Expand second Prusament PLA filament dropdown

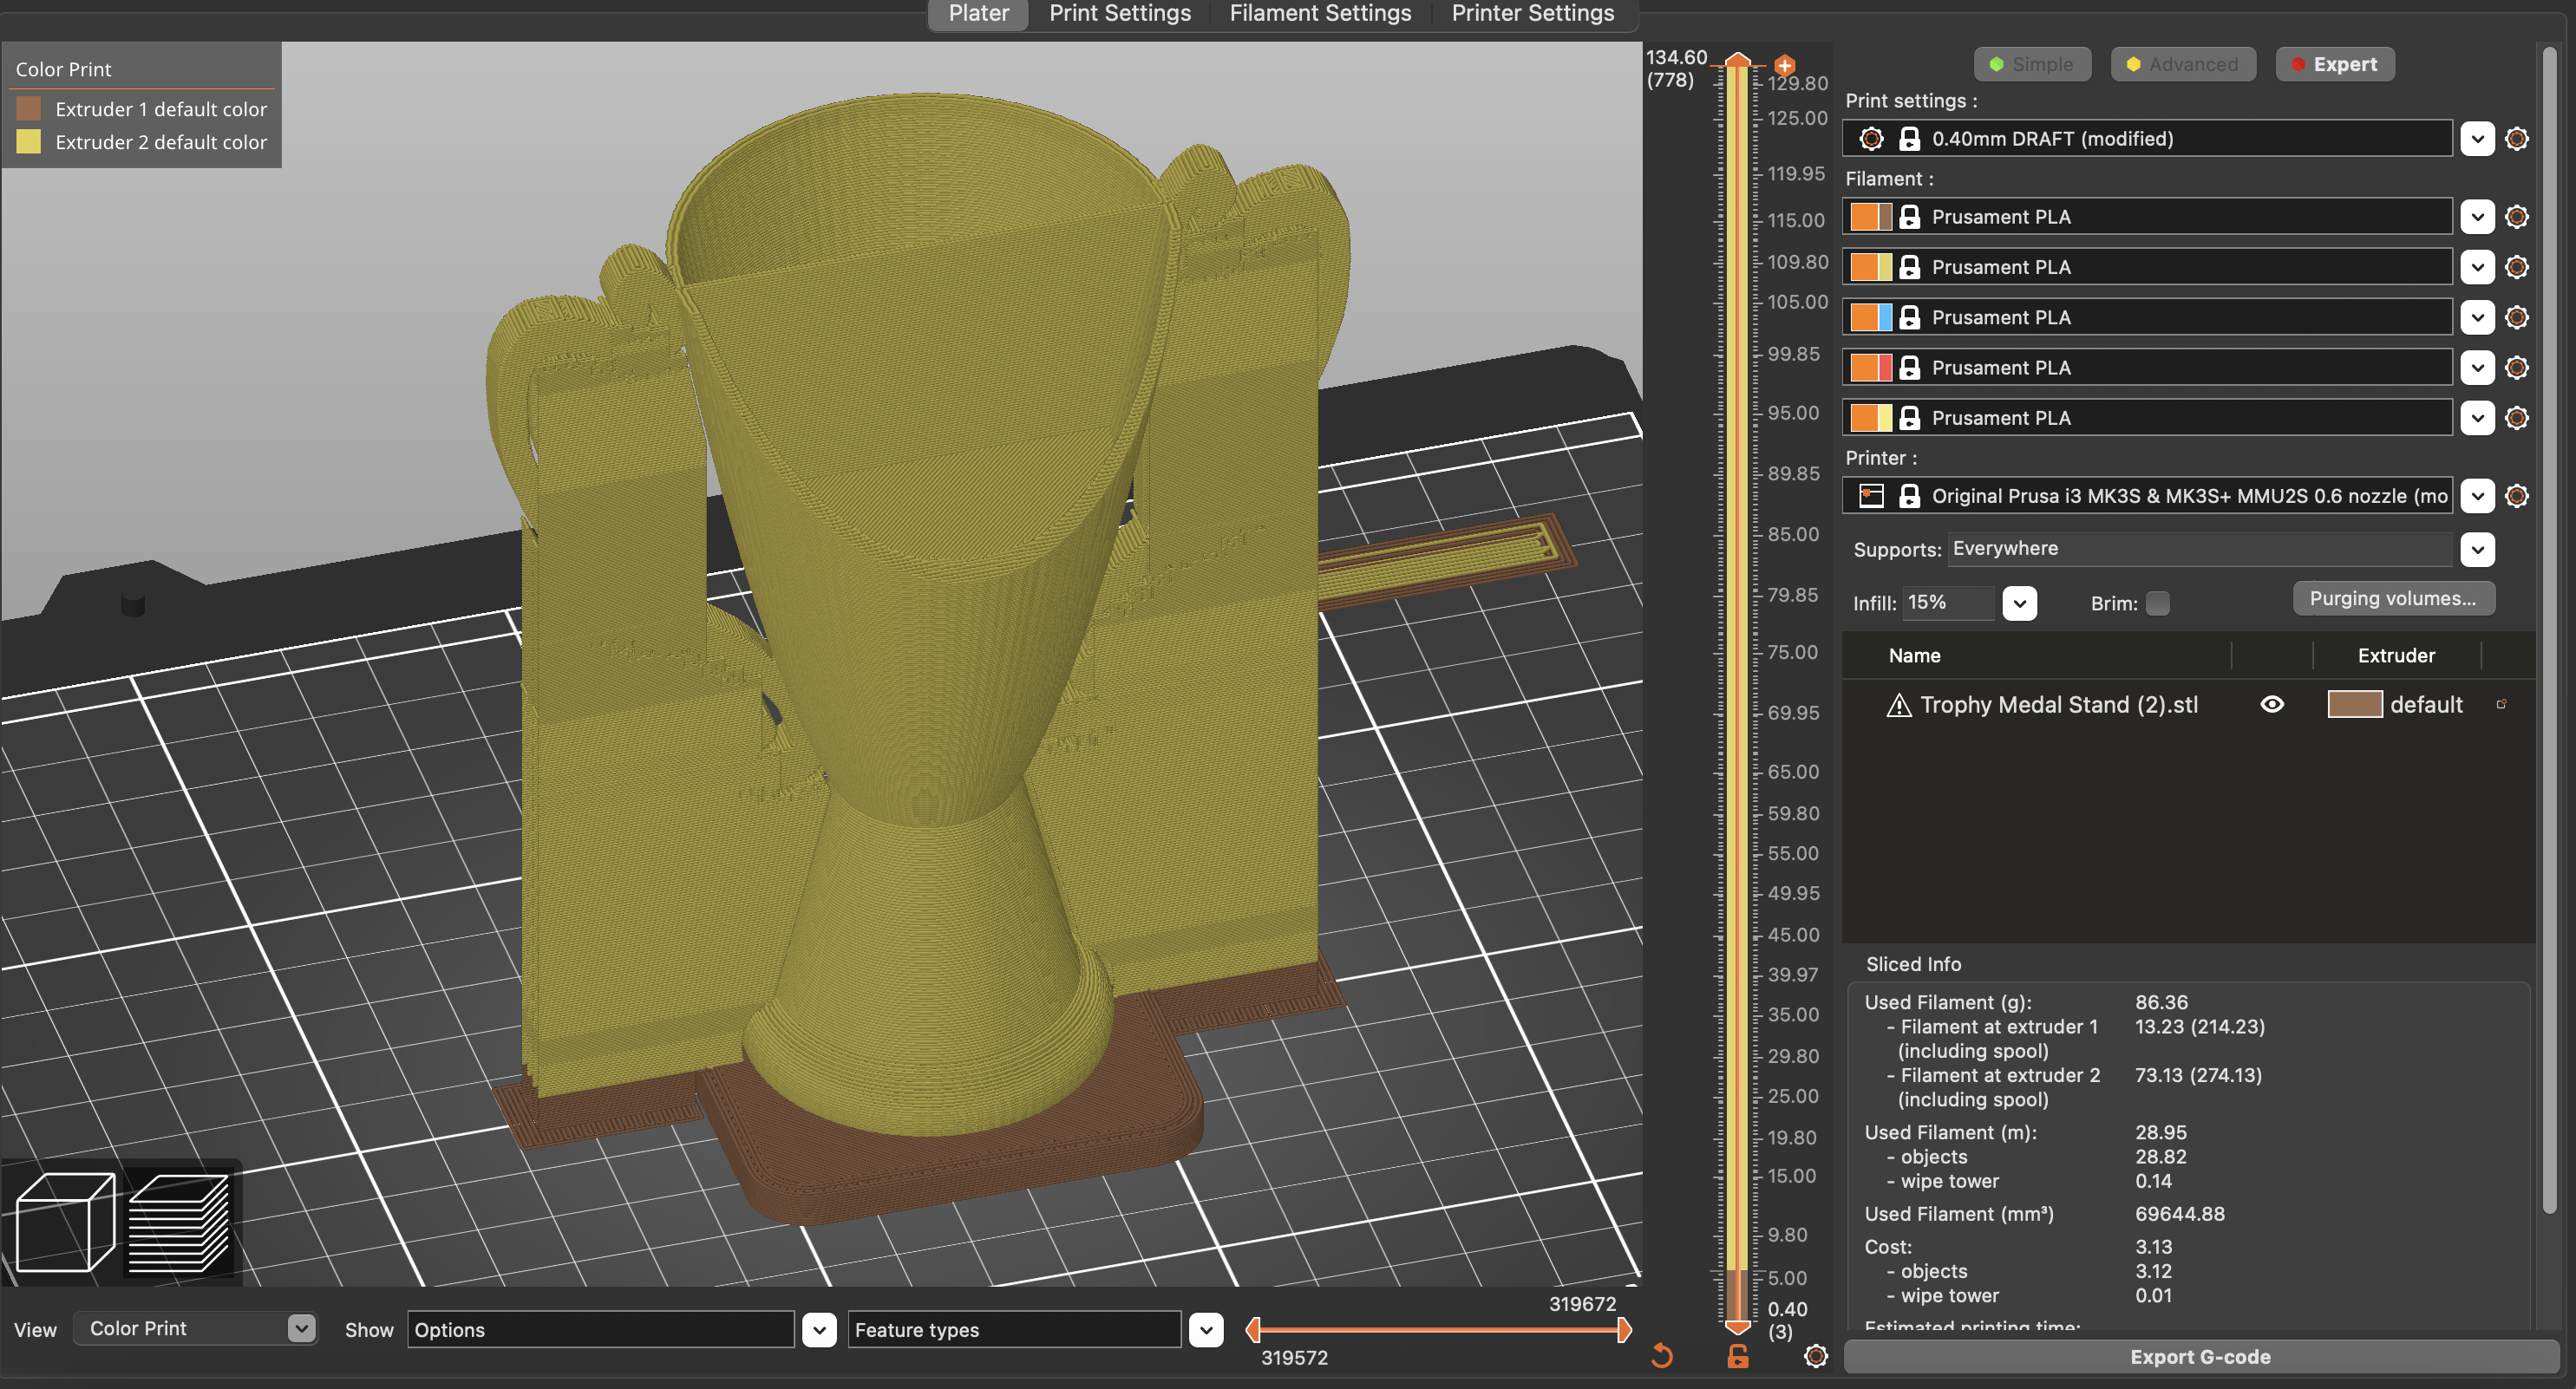tap(2477, 267)
